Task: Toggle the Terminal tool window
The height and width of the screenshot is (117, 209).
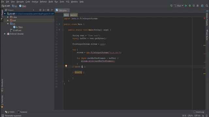Action: (x=22, y=112)
